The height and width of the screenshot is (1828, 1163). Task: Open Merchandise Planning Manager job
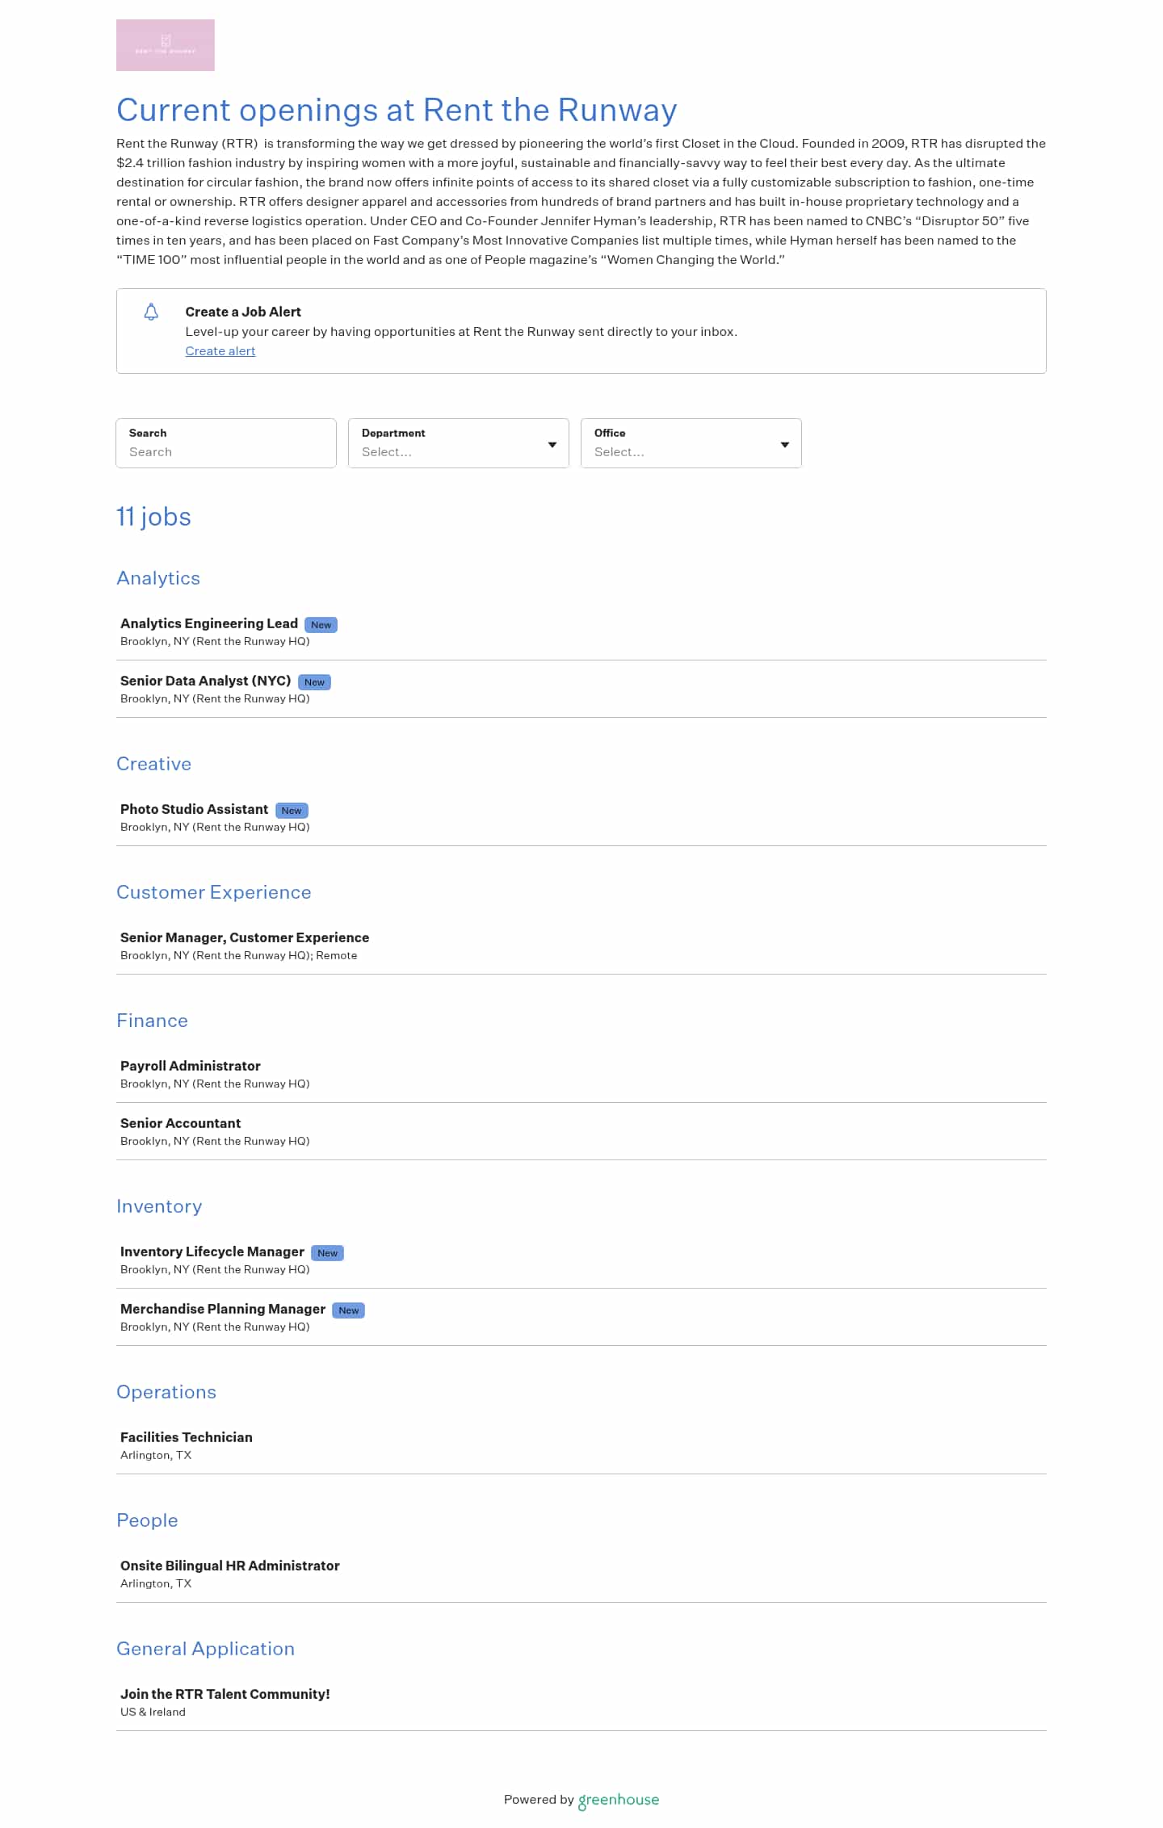click(222, 1309)
